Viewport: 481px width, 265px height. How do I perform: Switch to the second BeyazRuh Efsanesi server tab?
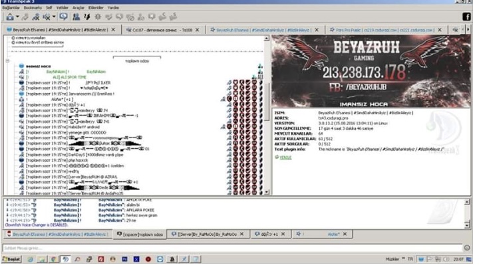pos(264,30)
